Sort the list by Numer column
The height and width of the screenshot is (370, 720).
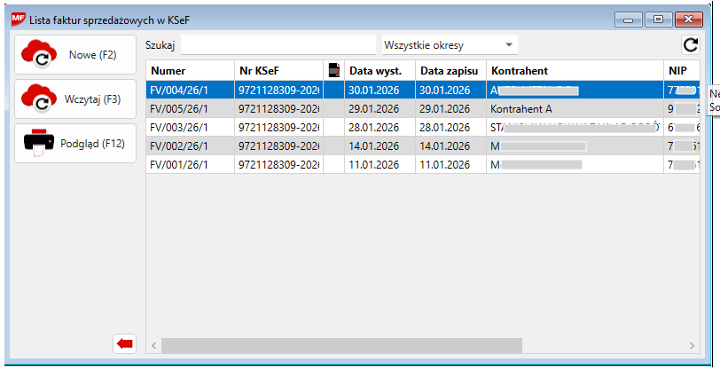pyautogui.click(x=190, y=71)
